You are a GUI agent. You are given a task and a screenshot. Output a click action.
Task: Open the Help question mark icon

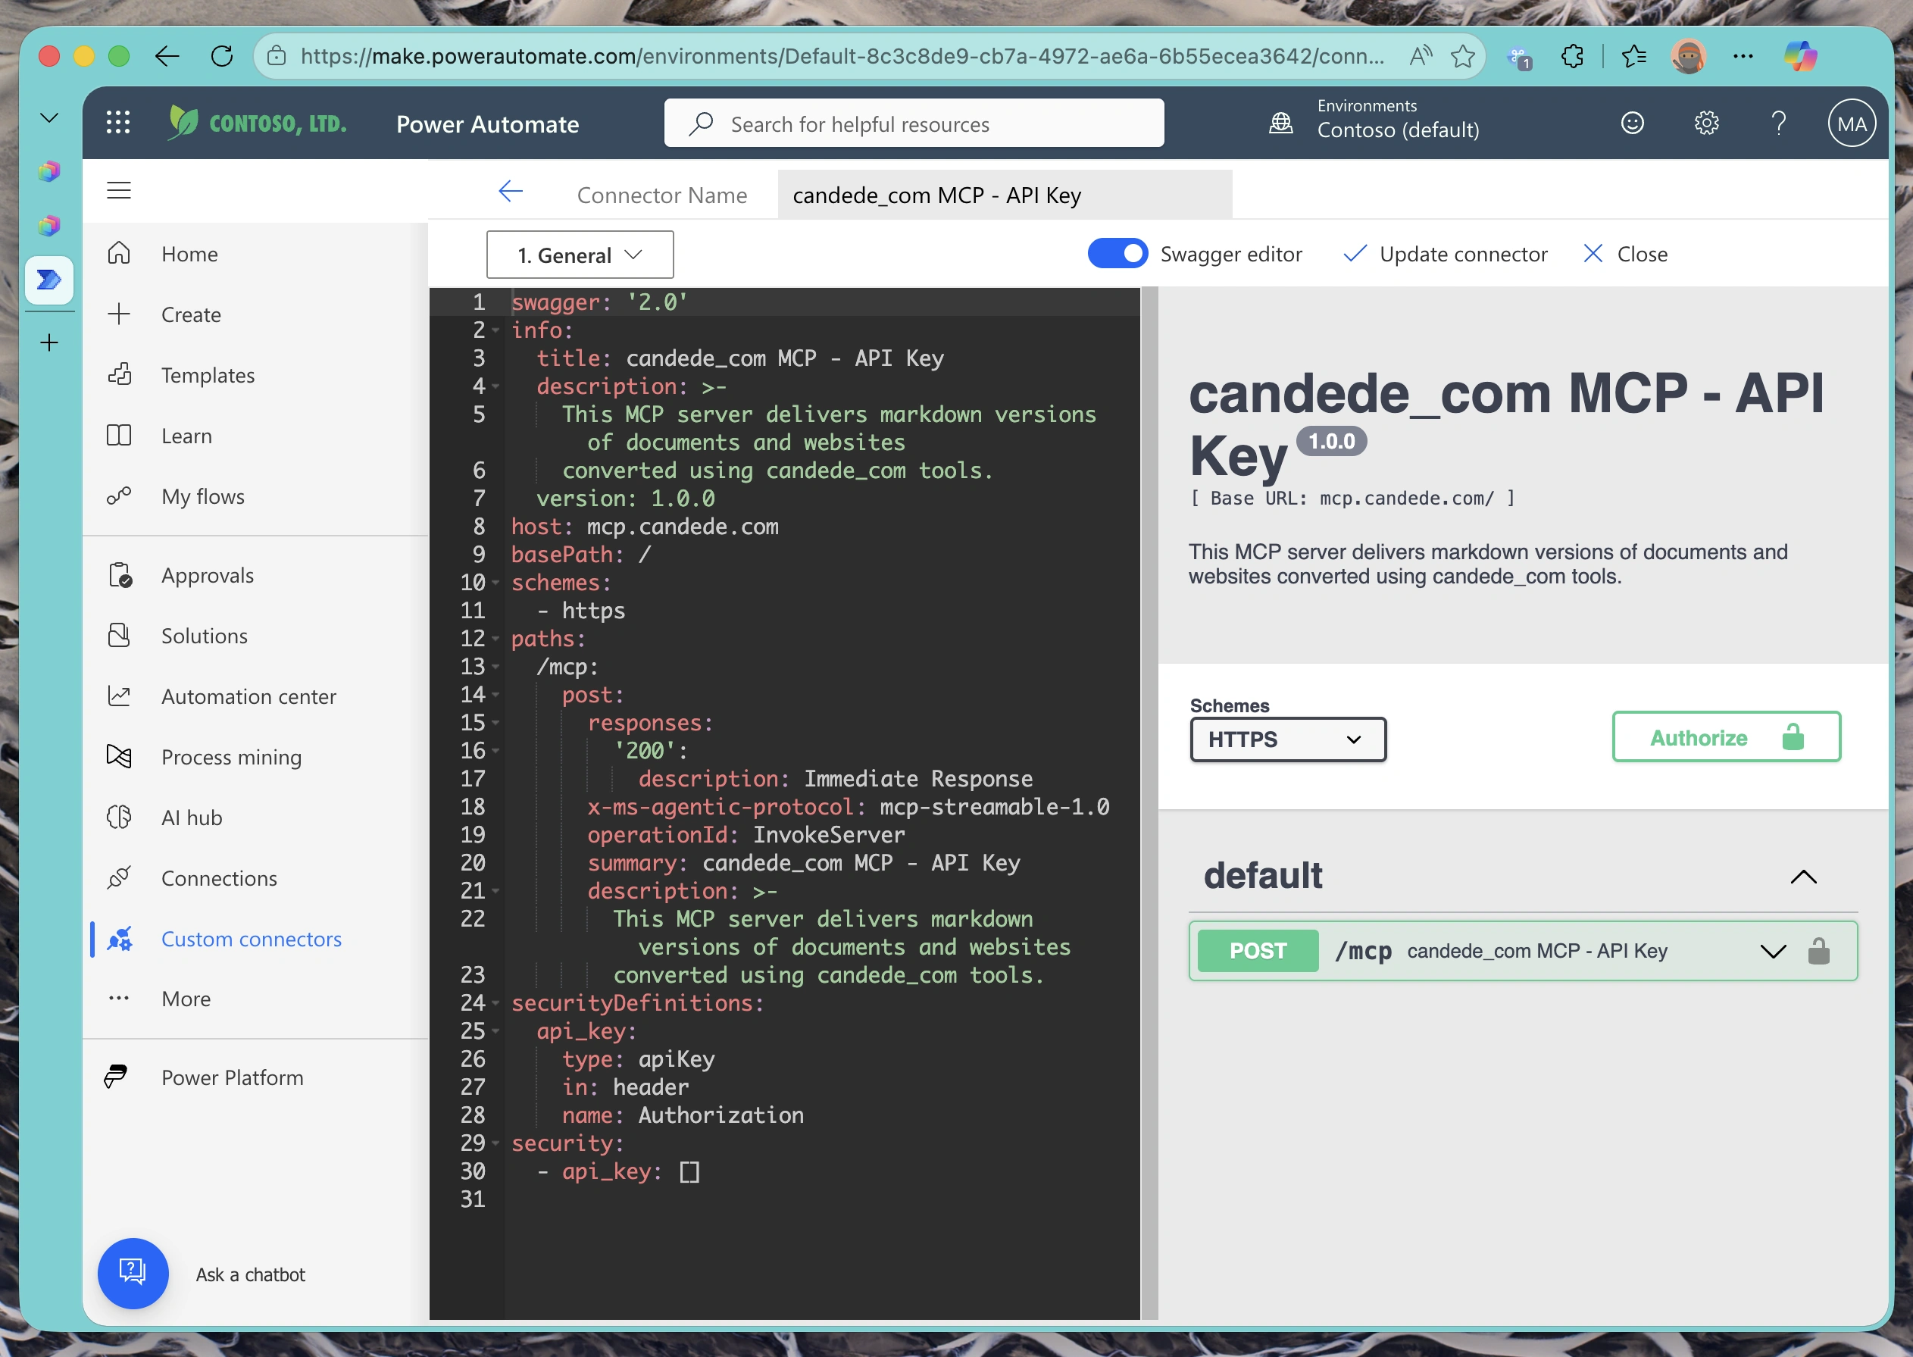tap(1778, 123)
